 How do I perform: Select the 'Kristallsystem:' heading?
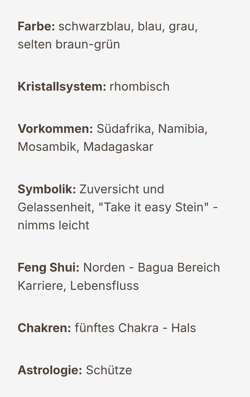coord(62,87)
